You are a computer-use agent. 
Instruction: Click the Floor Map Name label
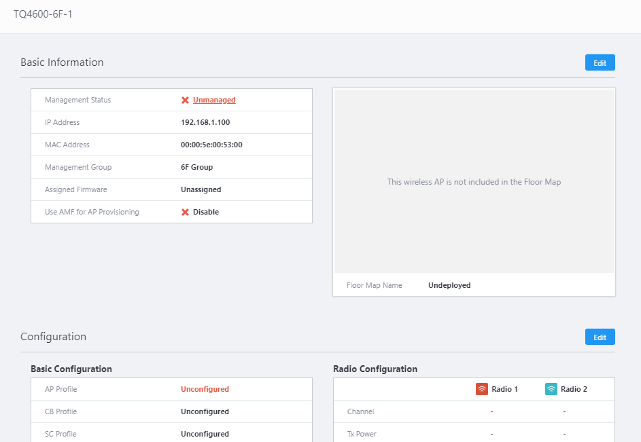click(x=375, y=285)
